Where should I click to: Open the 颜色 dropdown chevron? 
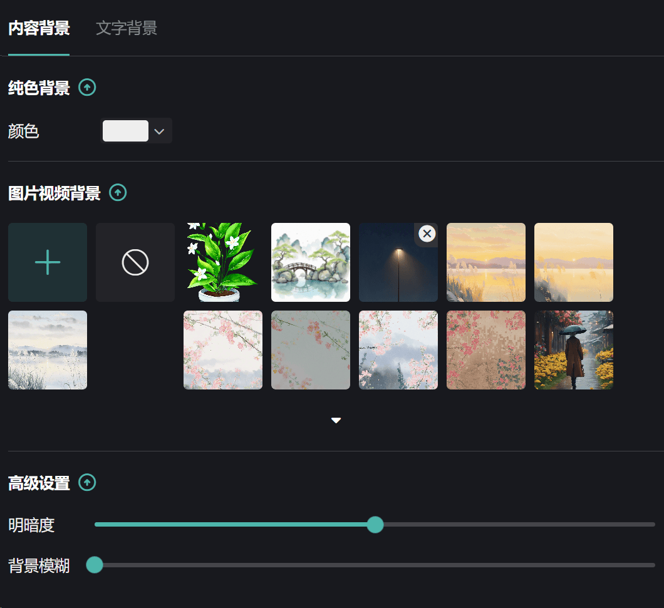(159, 131)
